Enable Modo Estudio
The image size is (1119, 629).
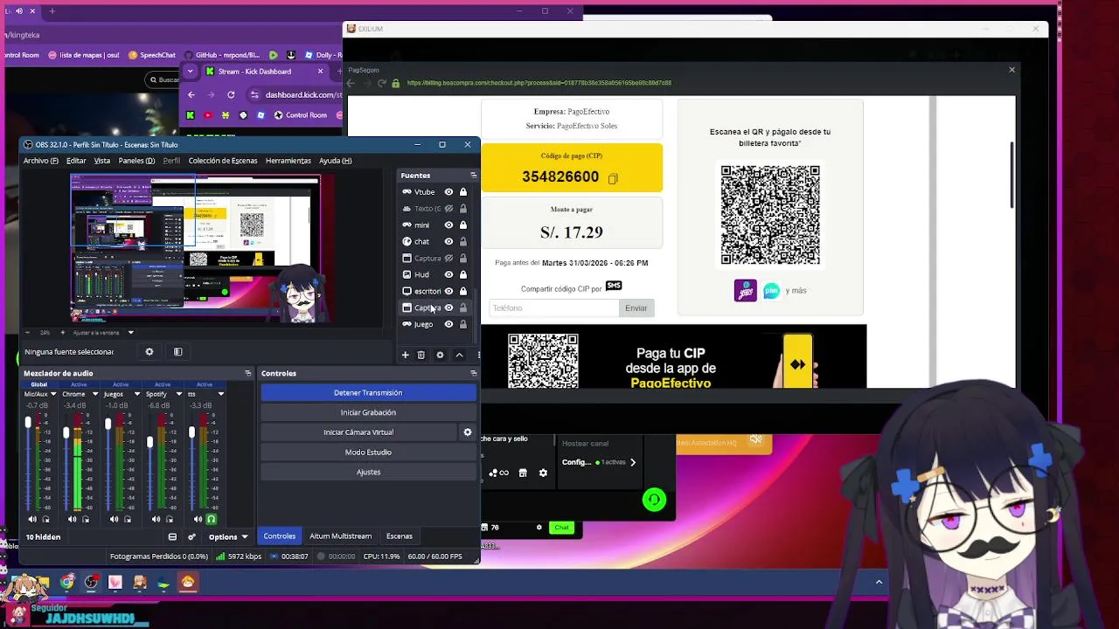368,453
